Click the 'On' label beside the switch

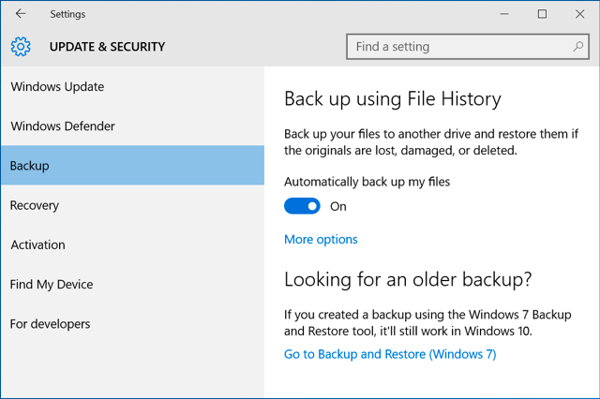pyautogui.click(x=338, y=206)
